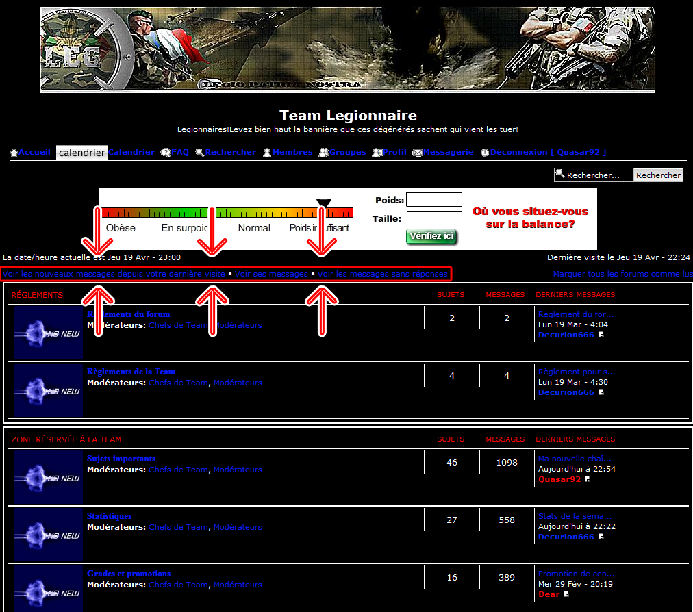Open last message 'Ma nouvelle chaî...'

click(575, 459)
